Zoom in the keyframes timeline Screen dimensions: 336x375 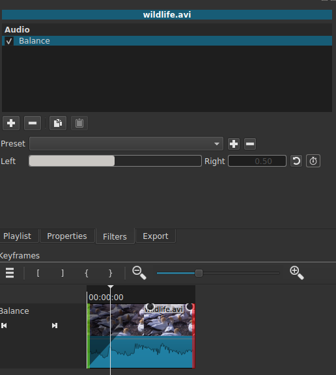[x=297, y=273]
